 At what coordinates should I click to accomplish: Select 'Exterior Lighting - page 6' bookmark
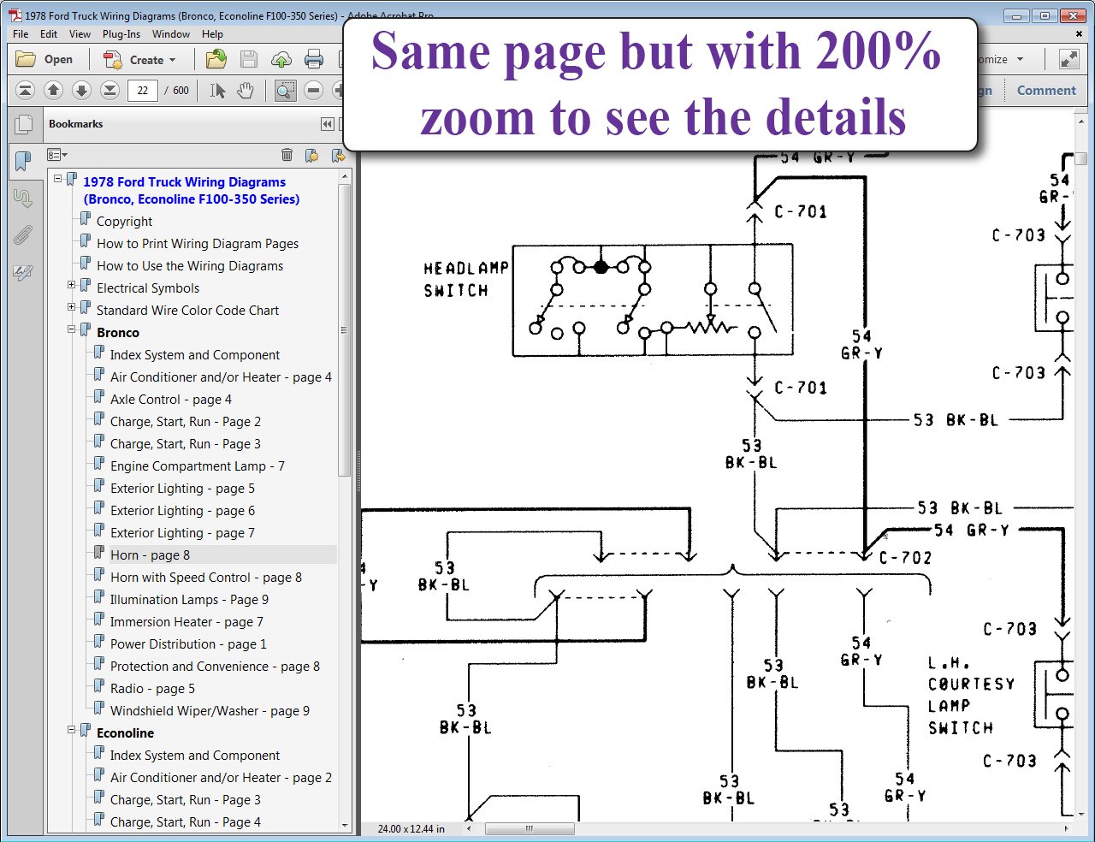point(182,511)
